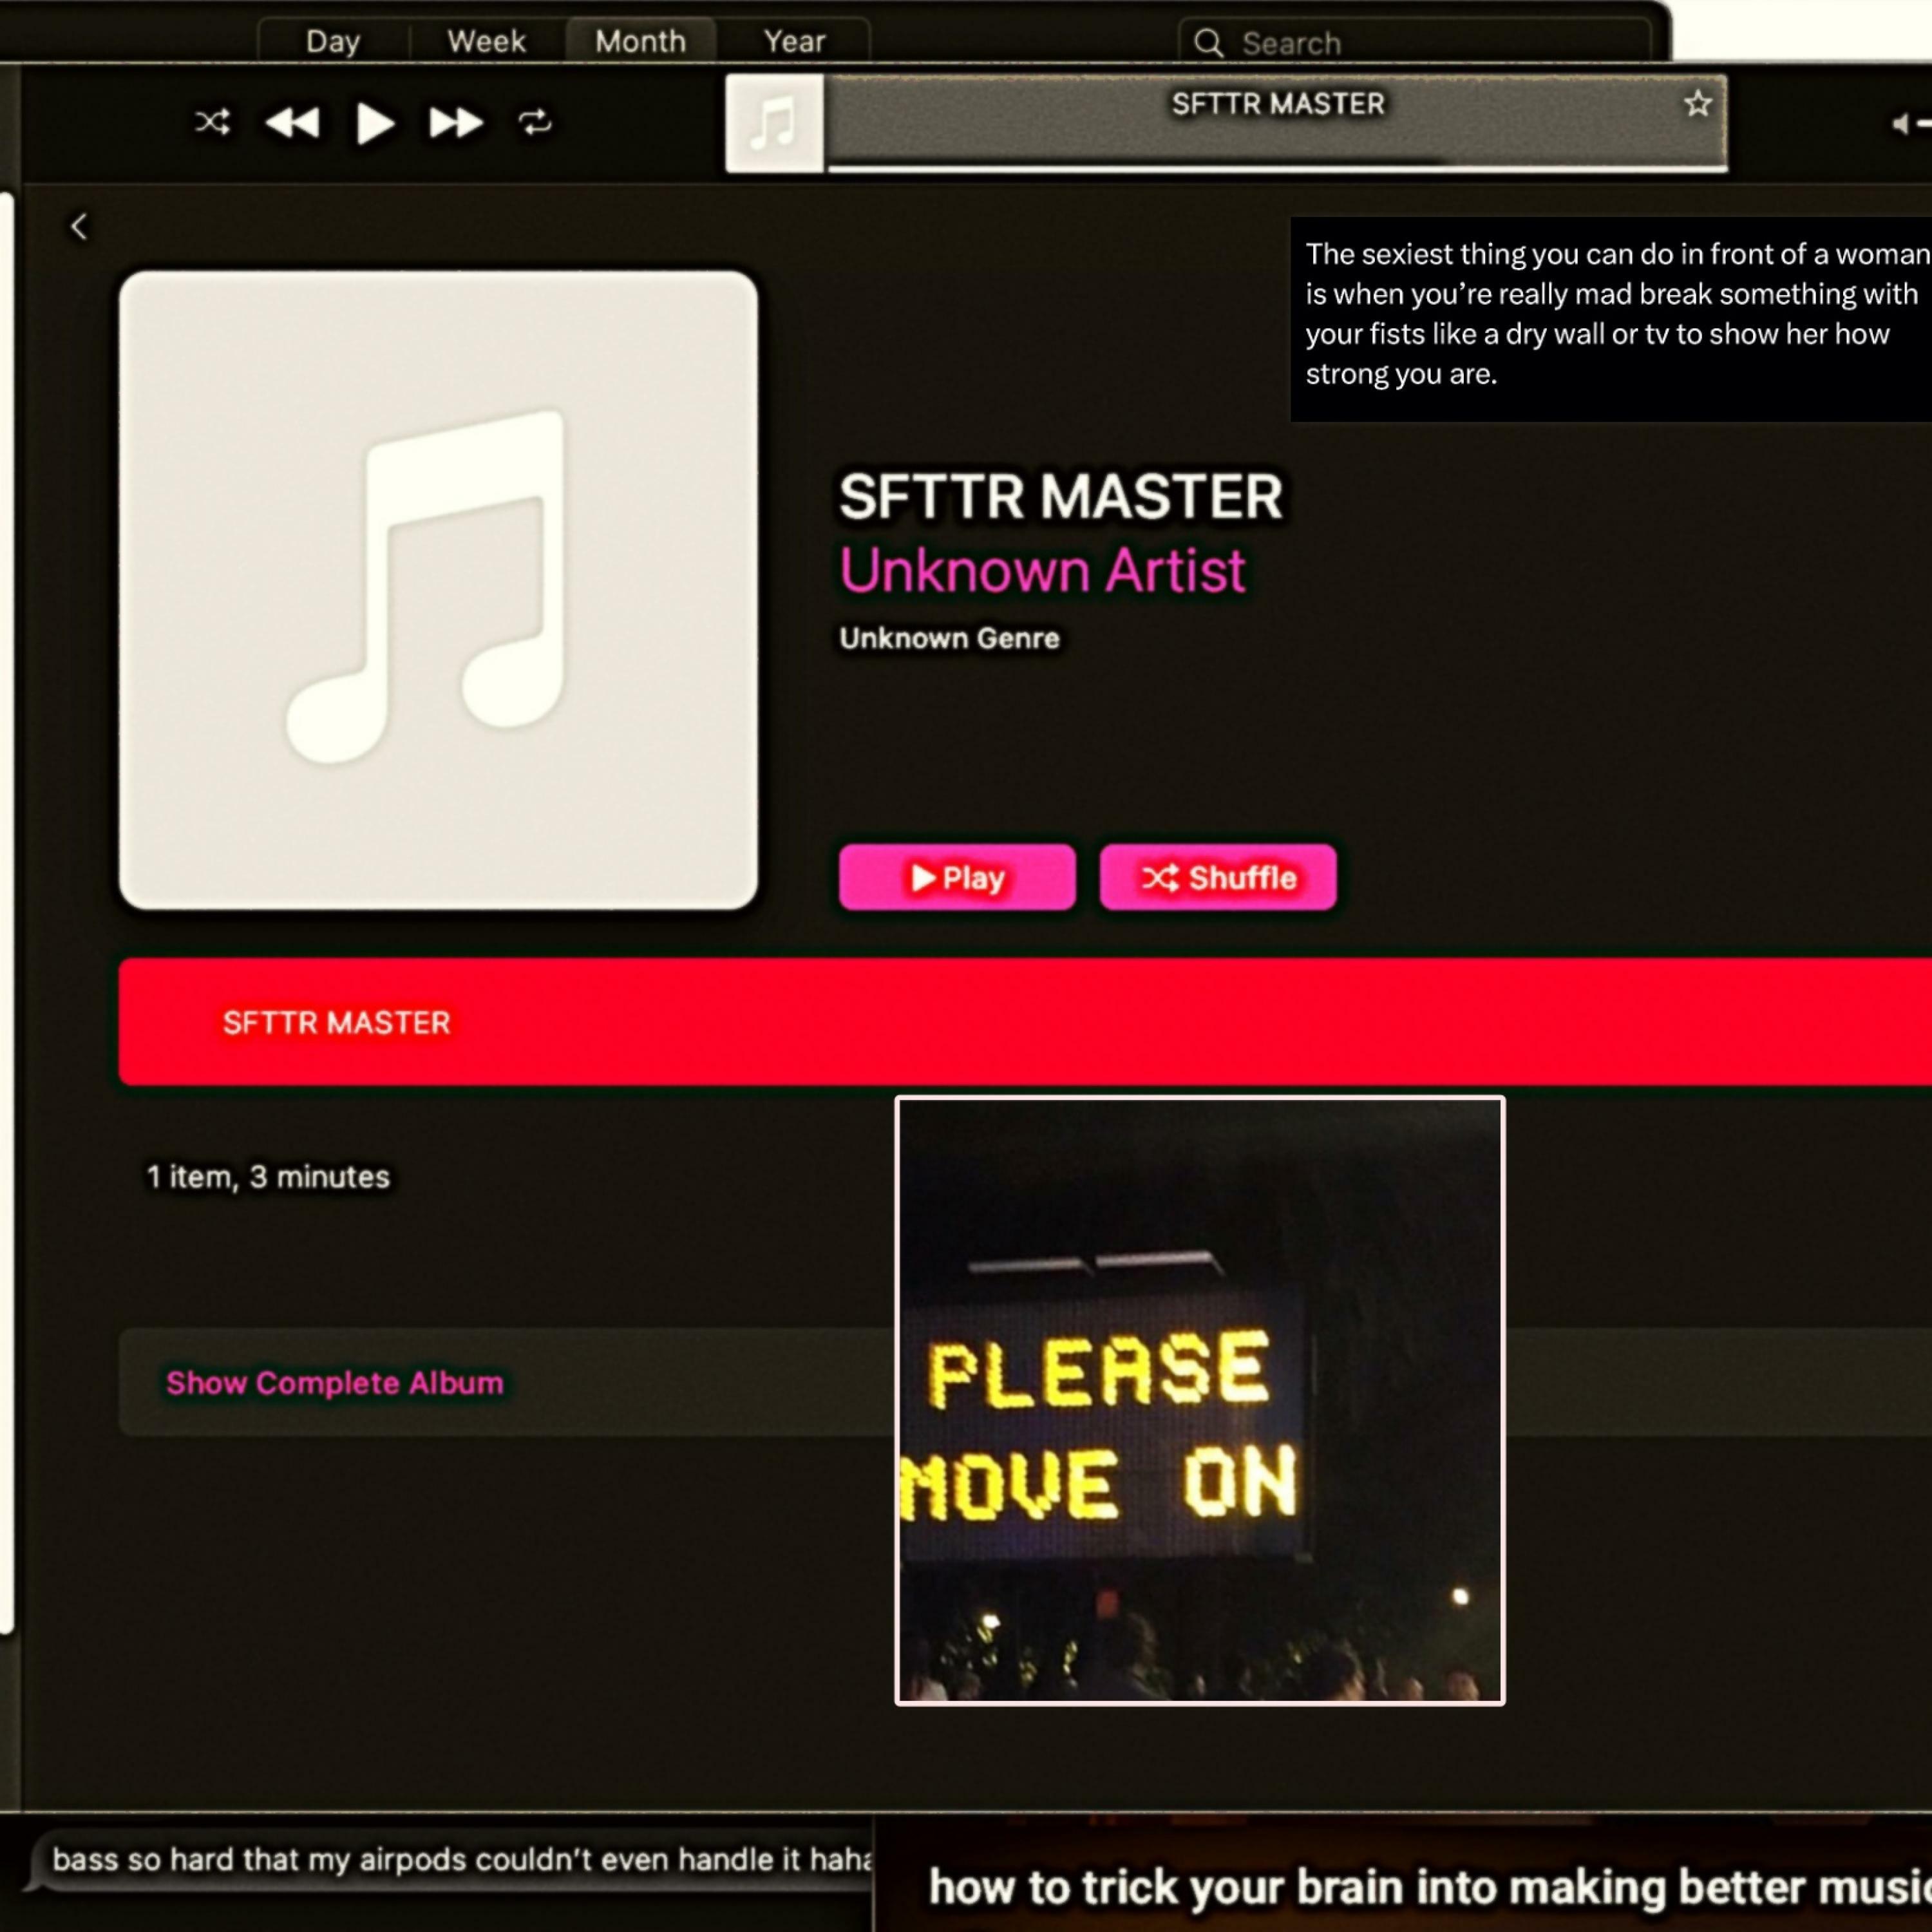Image resolution: width=1932 pixels, height=1932 pixels.
Task: Toggle shuffle mode in playback controls
Action: tap(212, 122)
